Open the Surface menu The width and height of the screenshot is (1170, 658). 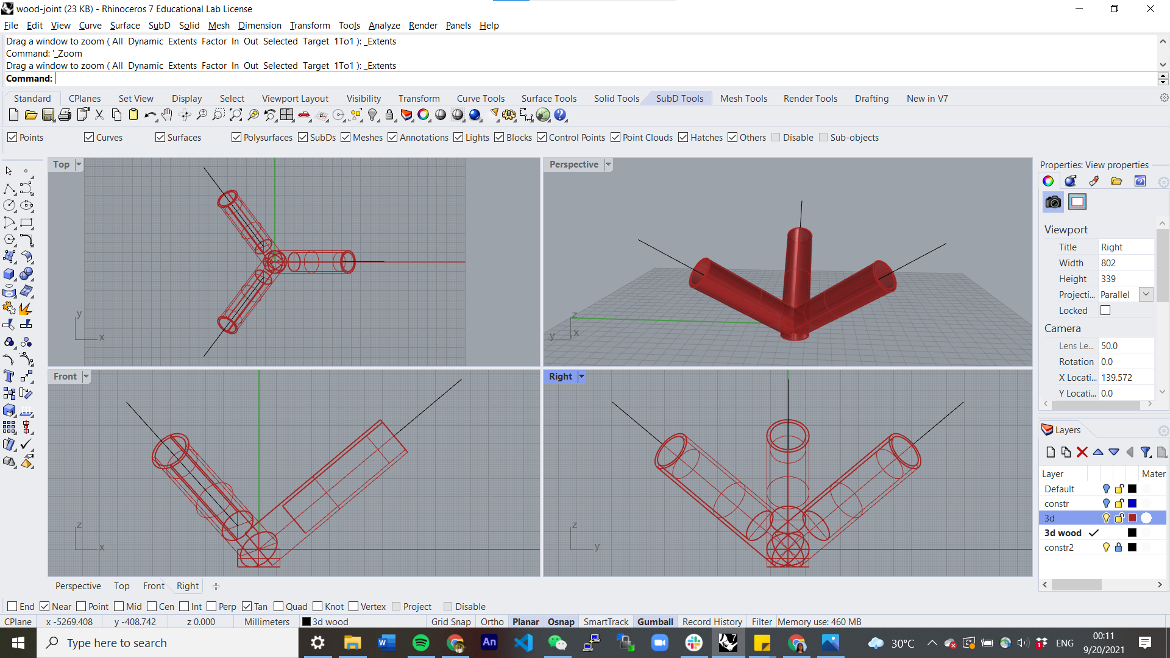pyautogui.click(x=125, y=26)
